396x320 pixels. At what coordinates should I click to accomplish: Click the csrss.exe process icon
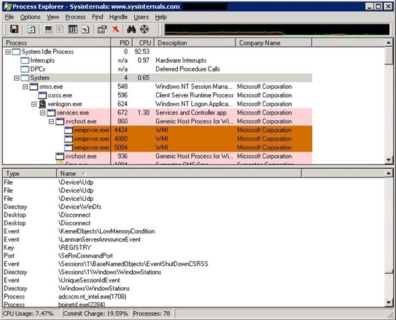pyautogui.click(x=42, y=95)
